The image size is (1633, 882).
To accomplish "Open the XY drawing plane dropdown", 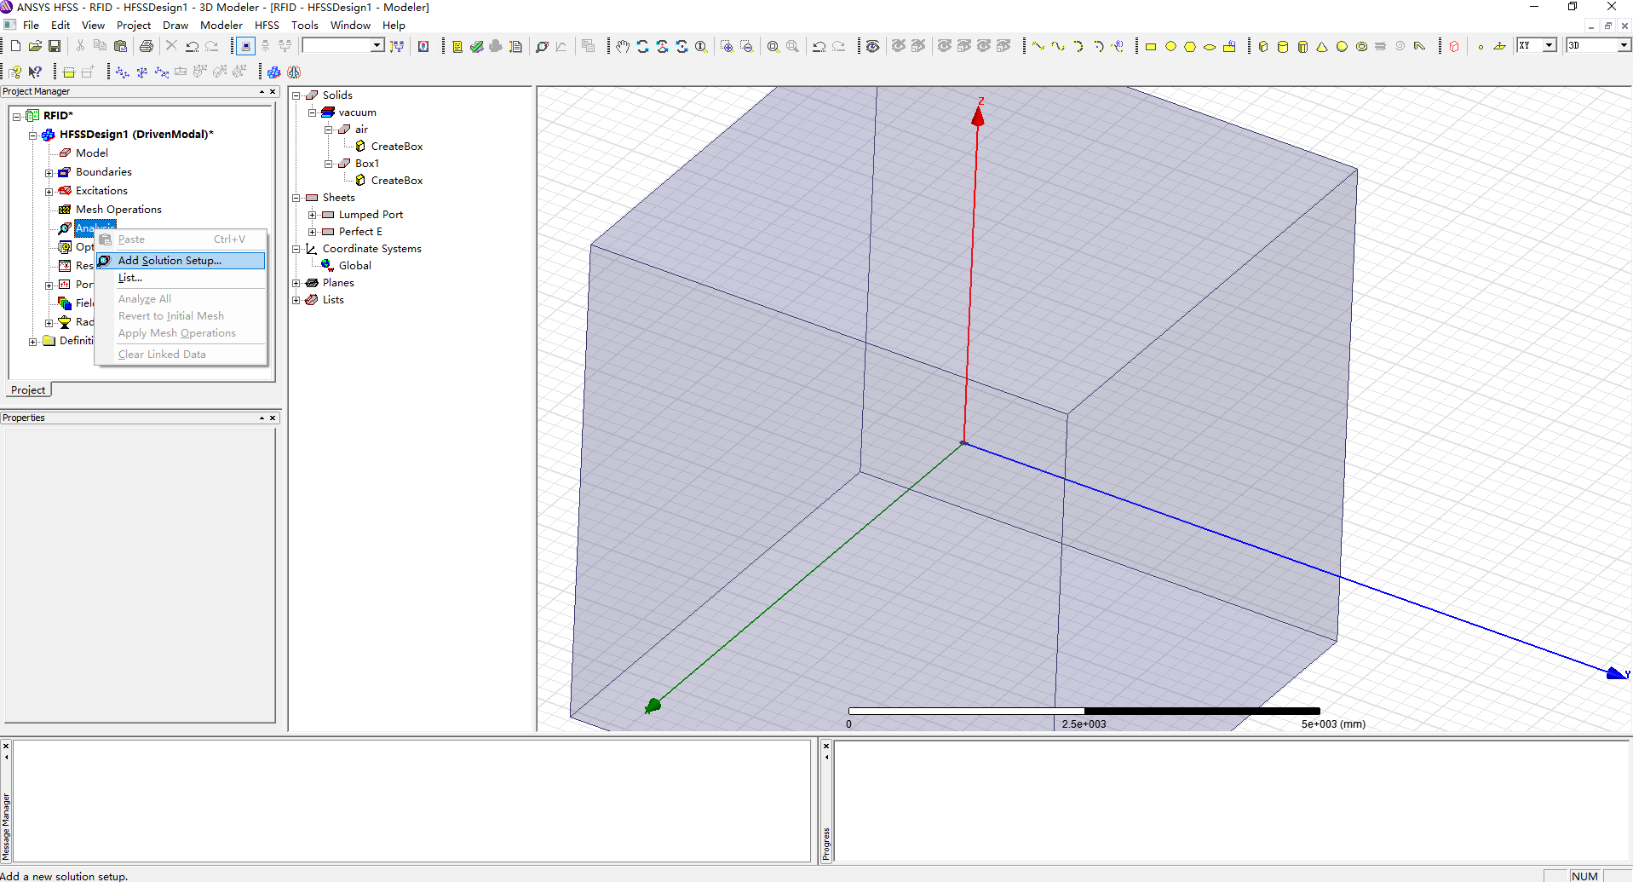I will [1550, 46].
